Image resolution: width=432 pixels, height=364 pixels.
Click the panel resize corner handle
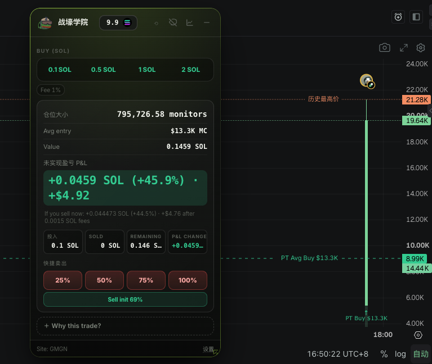[x=216, y=352]
